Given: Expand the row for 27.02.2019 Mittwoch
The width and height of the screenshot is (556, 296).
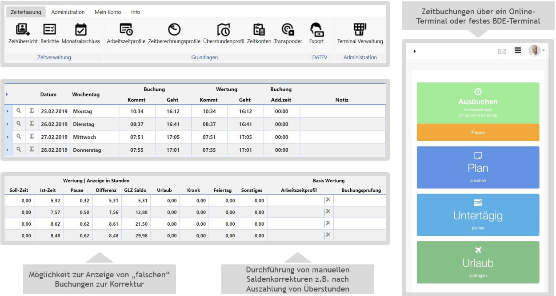Looking at the screenshot, I should (8, 137).
